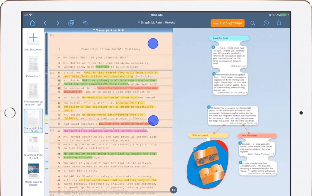Select Transcript of Jan Smith thumbnail
Image resolution: width=312 pixels, height=196 pixels.
click(x=33, y=121)
